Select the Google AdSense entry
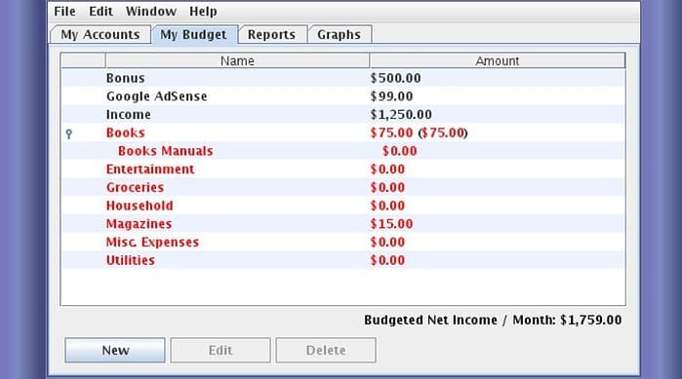This screenshot has height=379, width=682. [156, 96]
